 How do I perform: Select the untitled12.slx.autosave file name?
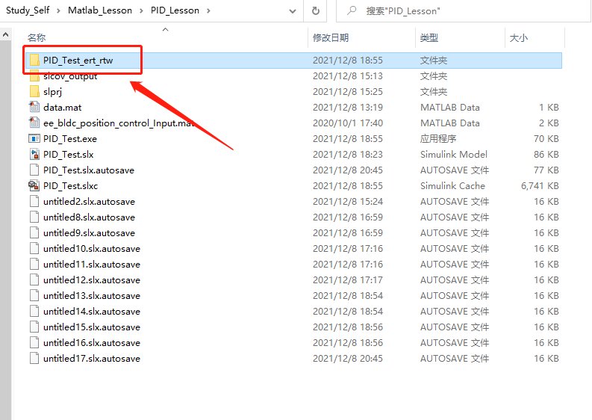pyautogui.click(x=92, y=280)
